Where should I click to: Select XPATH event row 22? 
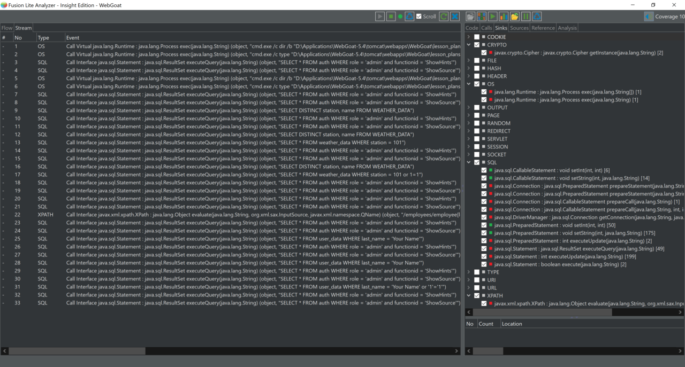point(214,215)
